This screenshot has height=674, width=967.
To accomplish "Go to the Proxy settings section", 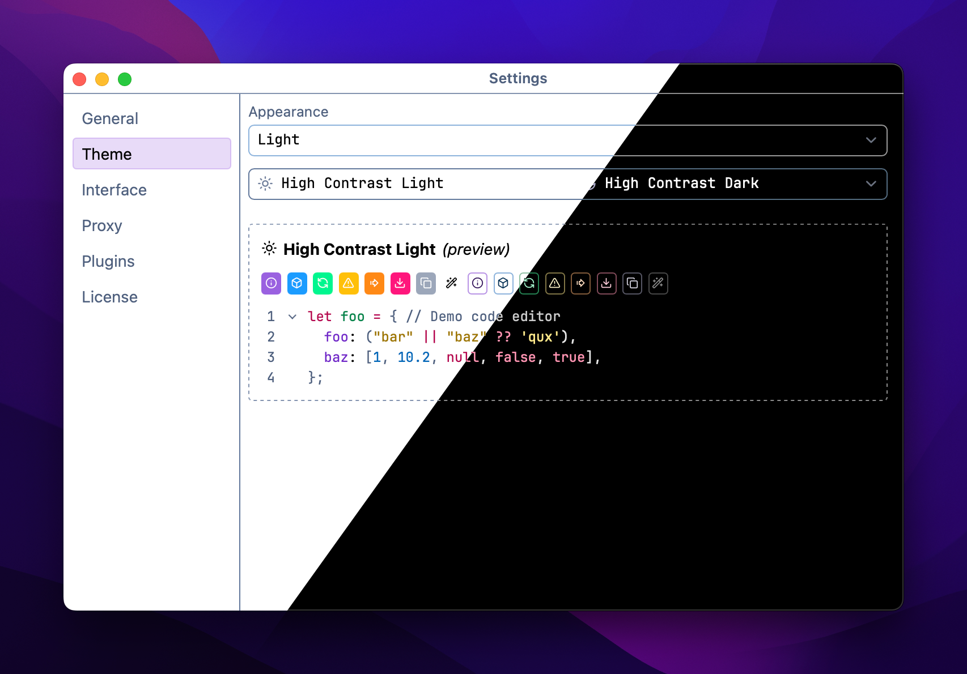I will tap(102, 225).
